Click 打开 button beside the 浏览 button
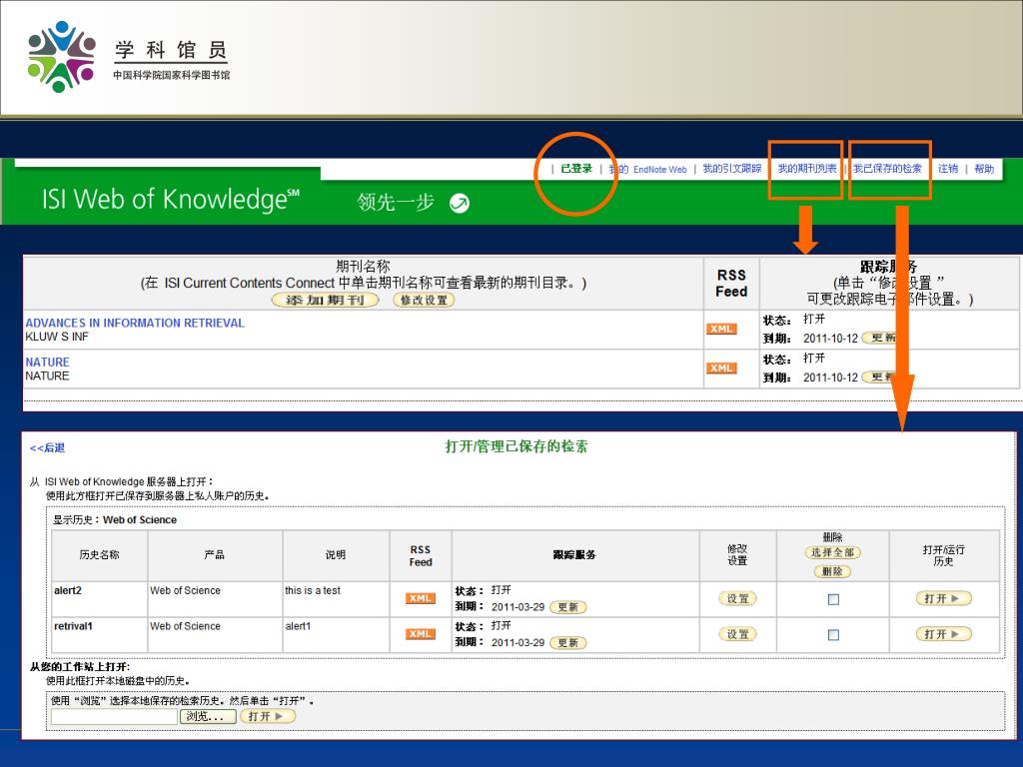The height and width of the screenshot is (767, 1023). coord(268,716)
